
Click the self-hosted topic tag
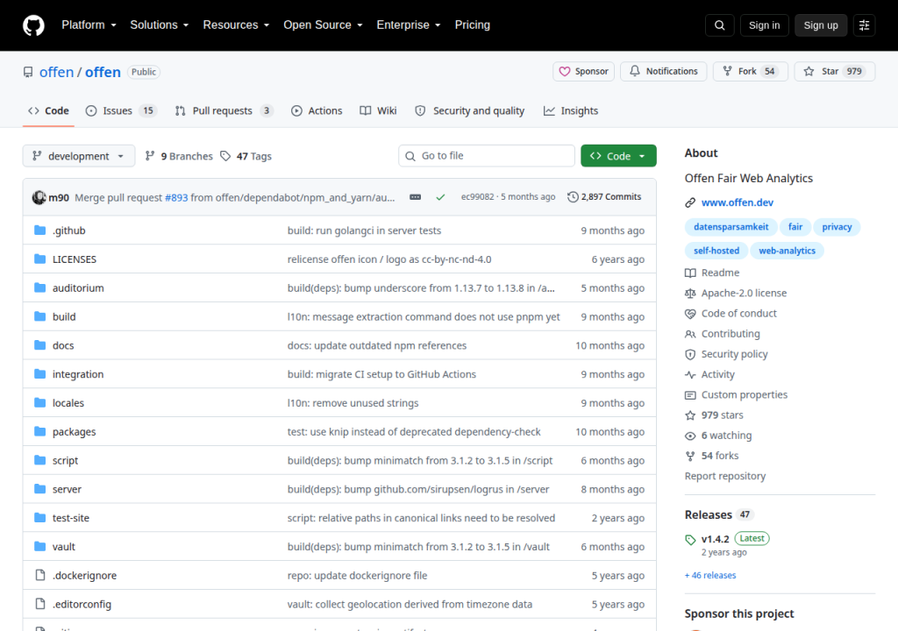tap(716, 251)
